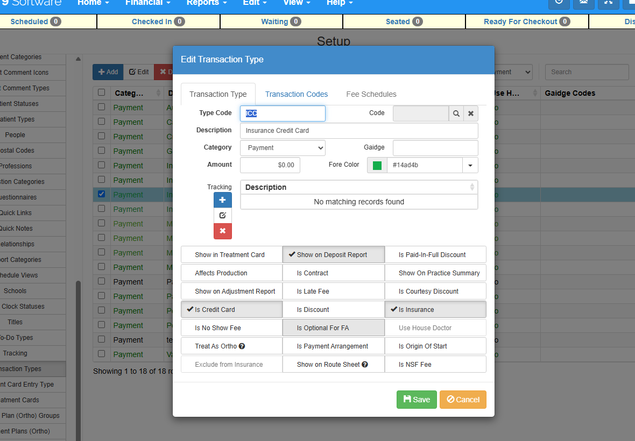Toggle Is Late Fee option
The height and width of the screenshot is (441, 635).
[333, 291]
